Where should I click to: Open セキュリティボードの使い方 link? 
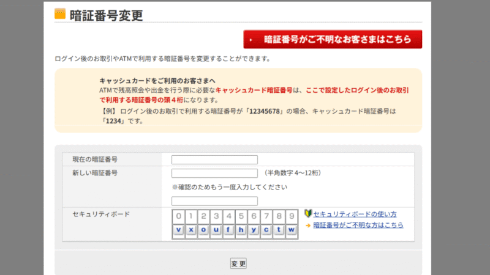355,215
